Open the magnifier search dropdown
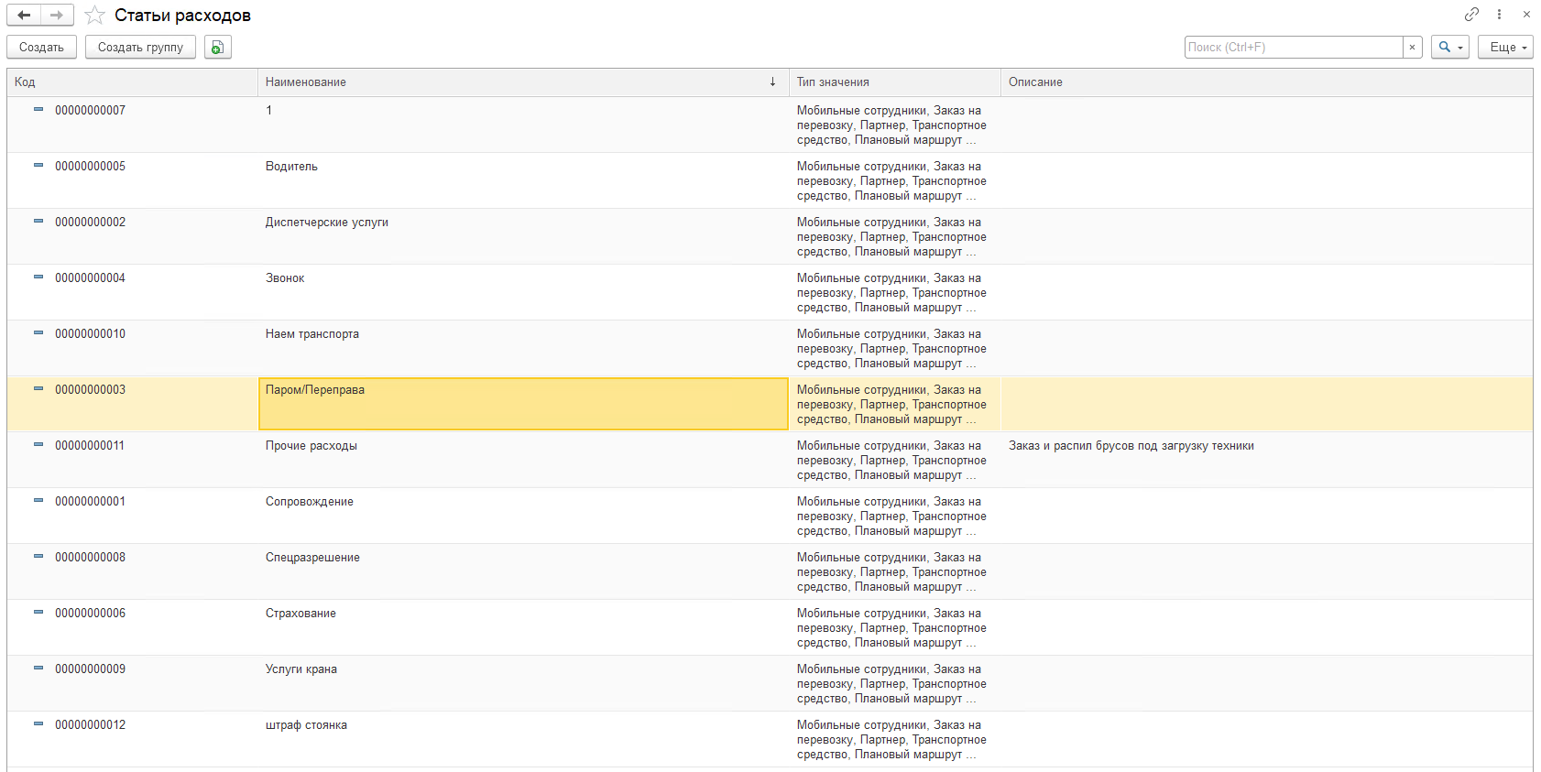 point(1449,47)
